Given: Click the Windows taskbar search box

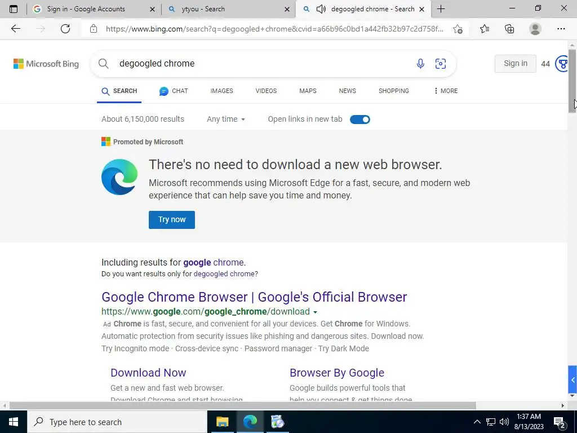Looking at the screenshot, I should coord(117,422).
